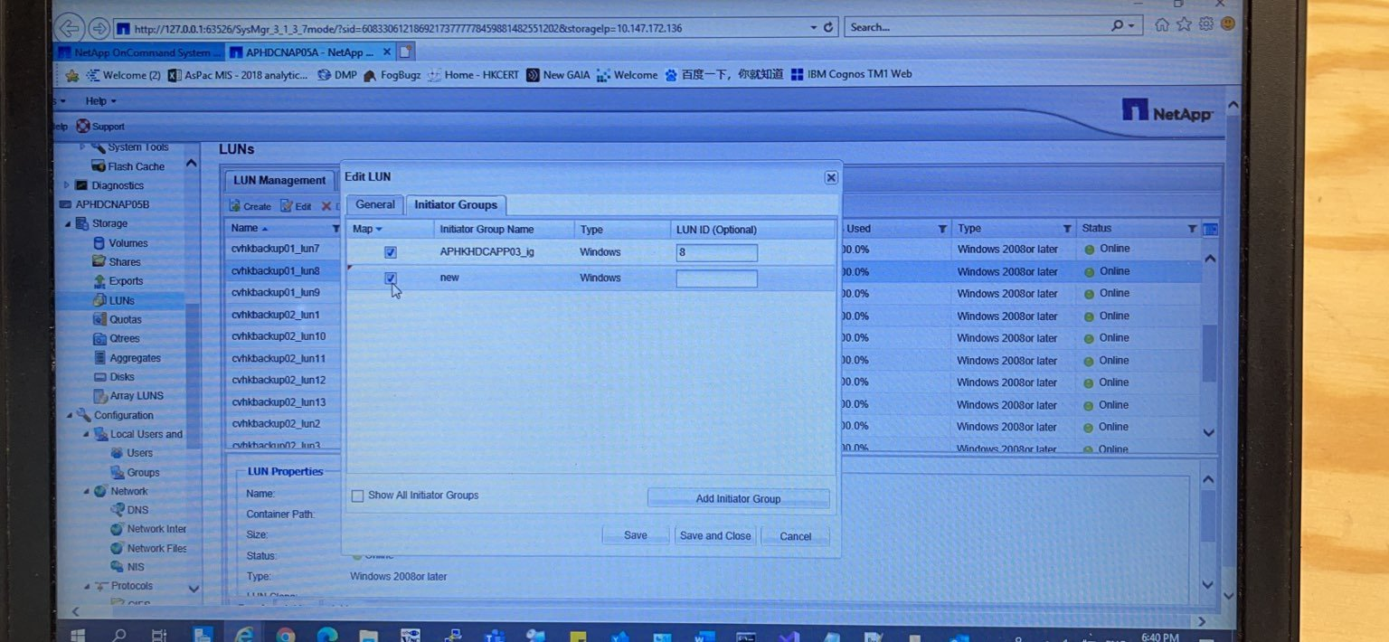Click Add Initiator Group button
The width and height of the screenshot is (1389, 642).
point(738,498)
